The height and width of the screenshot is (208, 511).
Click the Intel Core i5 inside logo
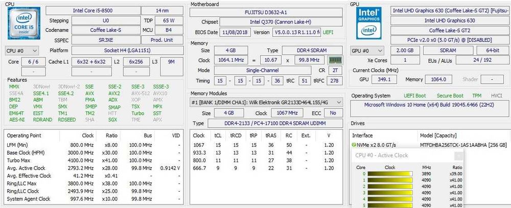(24, 23)
